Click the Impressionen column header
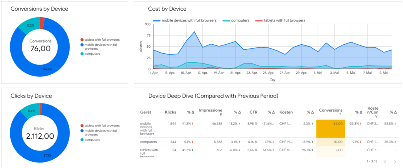The width and height of the screenshot is (403, 168). tap(211, 112)
